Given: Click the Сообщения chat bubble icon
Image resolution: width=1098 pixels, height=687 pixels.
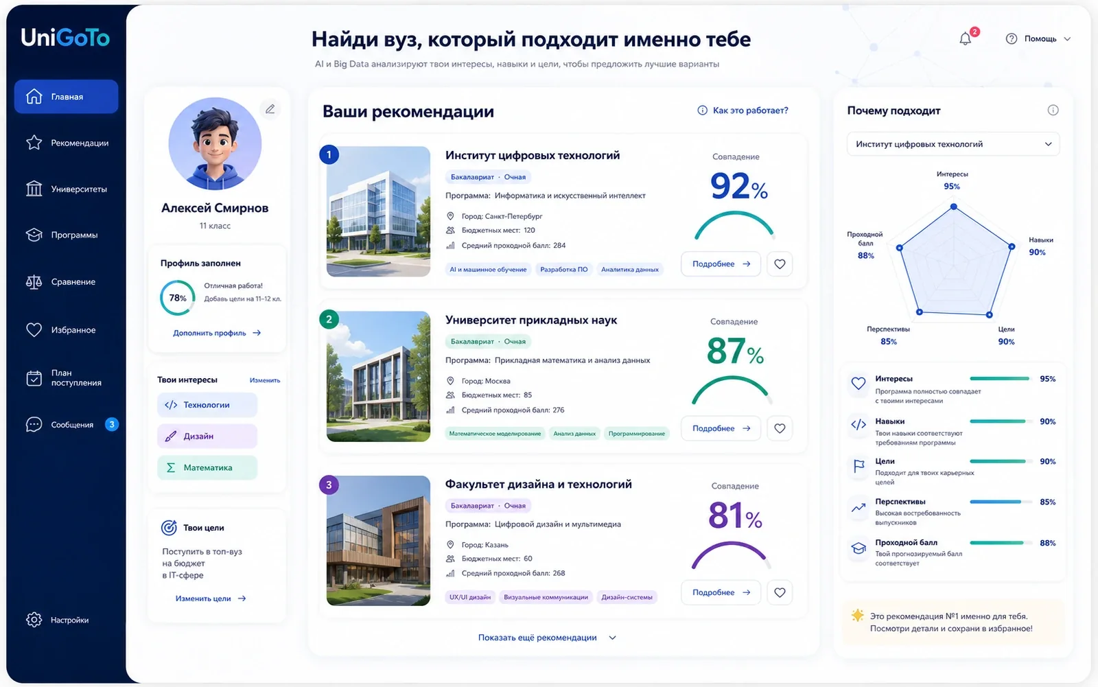Looking at the screenshot, I should click(34, 425).
